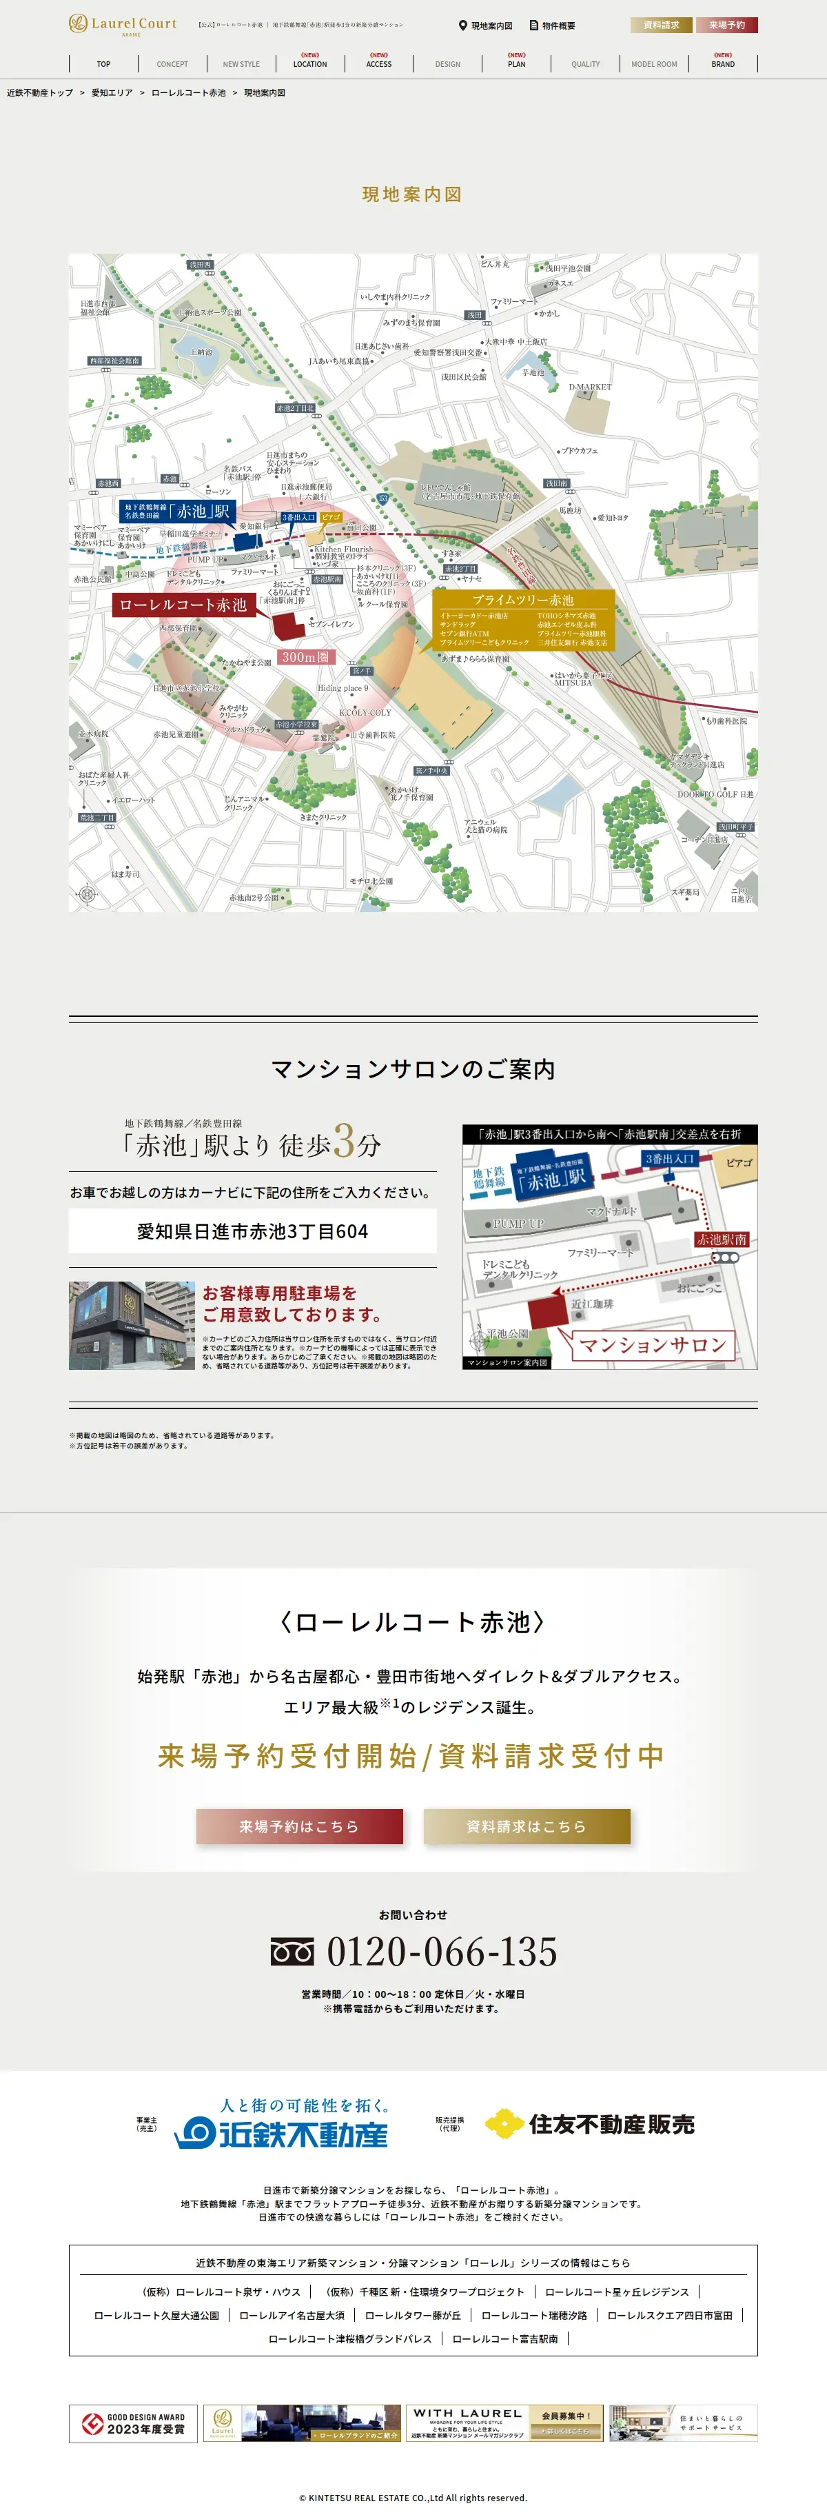Screen dimensions: 827x2517
Task: Select the address 愛知県日進市赤池3丁目604
Action: click(x=253, y=1231)
